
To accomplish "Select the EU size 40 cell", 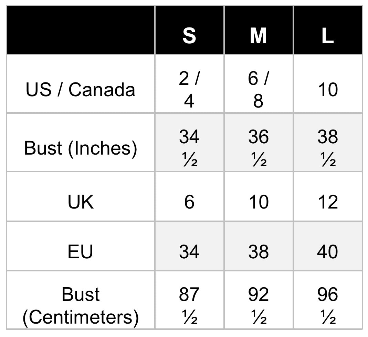I will pos(327,251).
